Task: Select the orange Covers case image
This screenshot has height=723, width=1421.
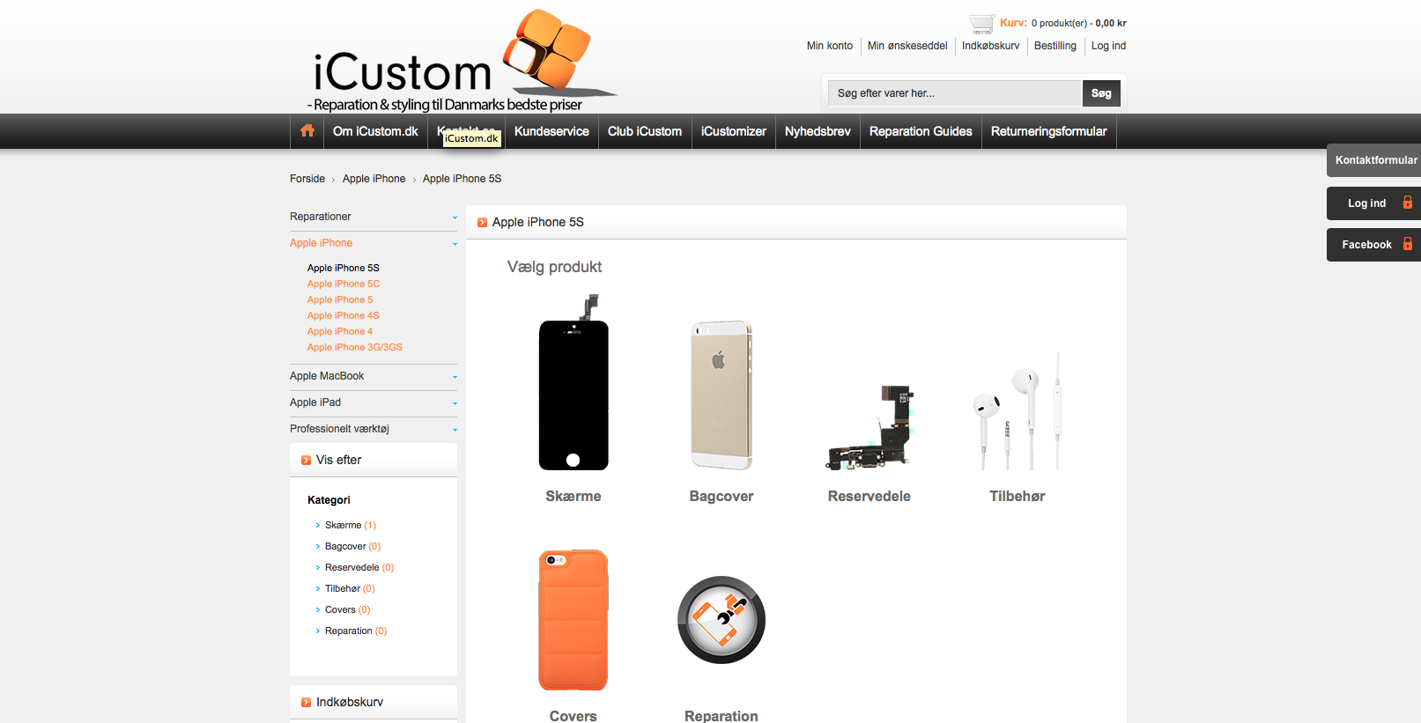Action: 574,620
